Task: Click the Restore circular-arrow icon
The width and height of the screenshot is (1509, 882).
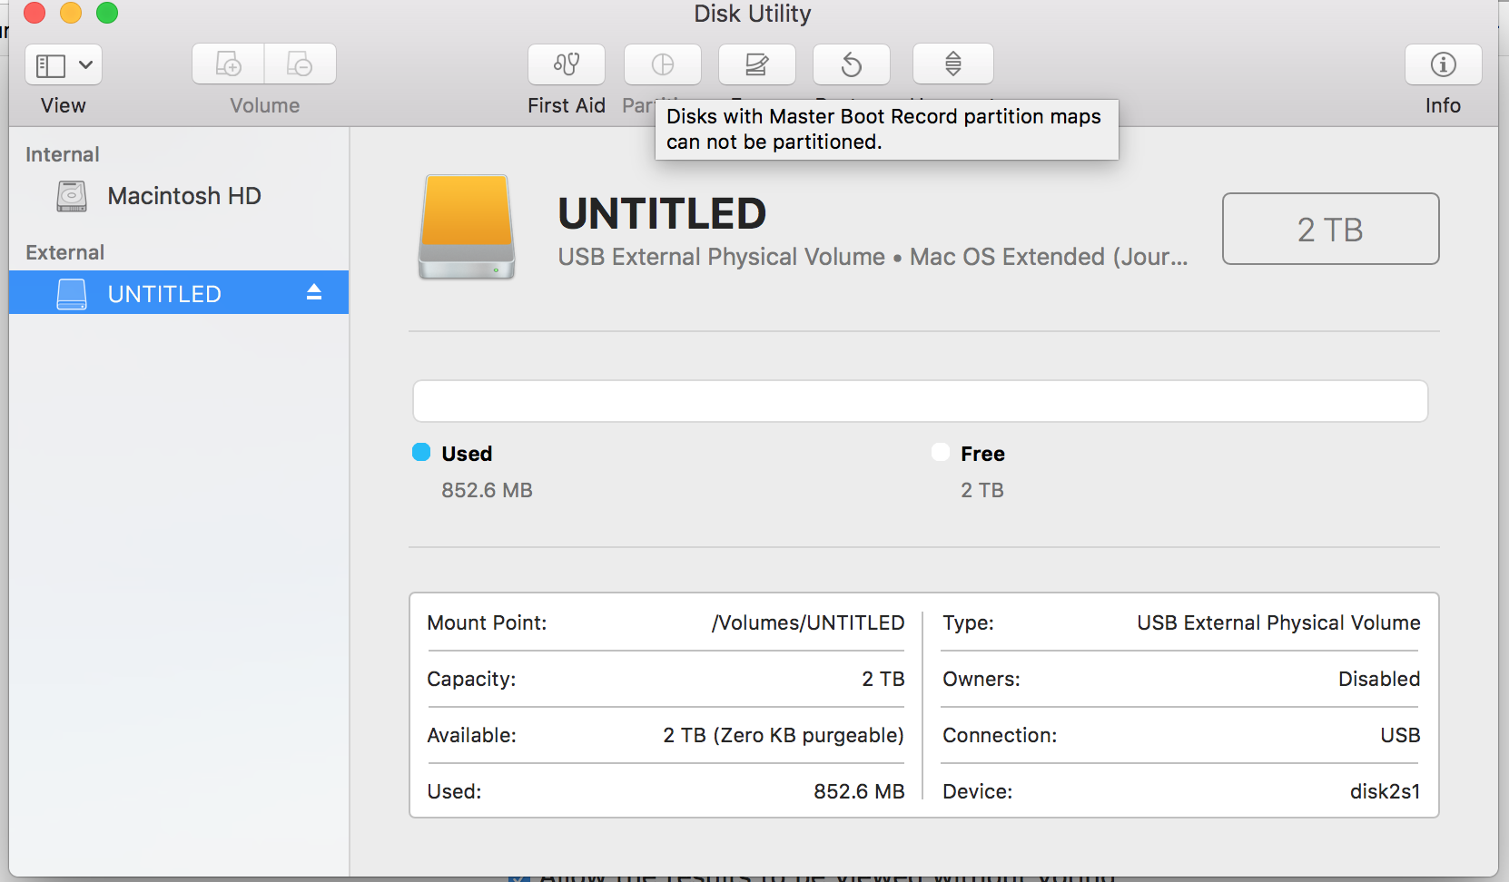Action: [x=852, y=64]
